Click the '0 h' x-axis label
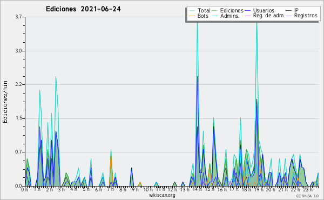324x200 pixels. click(24, 190)
